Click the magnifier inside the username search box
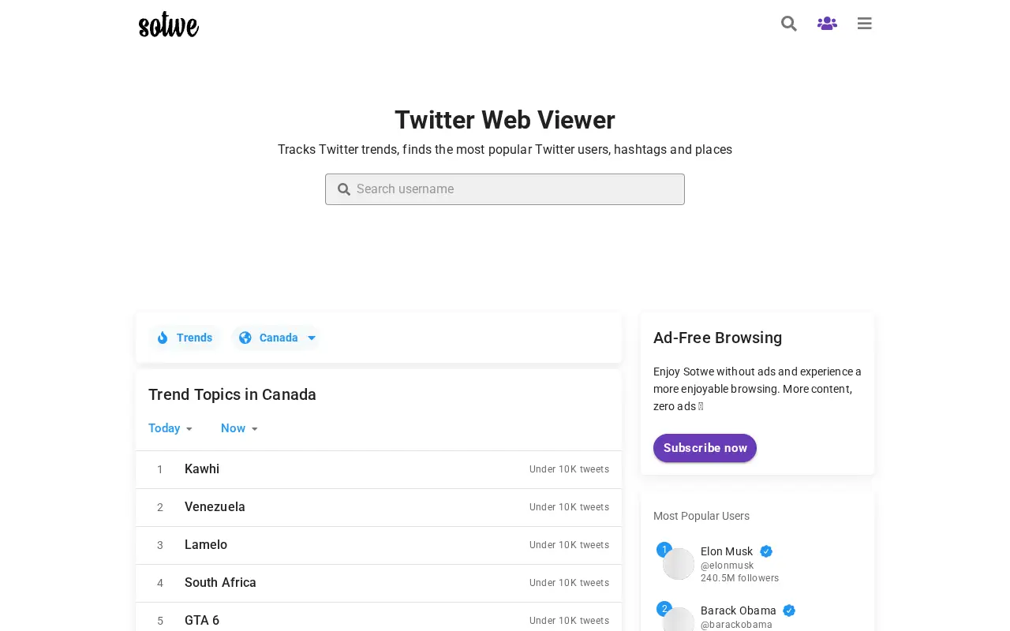1010x631 pixels. pos(344,189)
